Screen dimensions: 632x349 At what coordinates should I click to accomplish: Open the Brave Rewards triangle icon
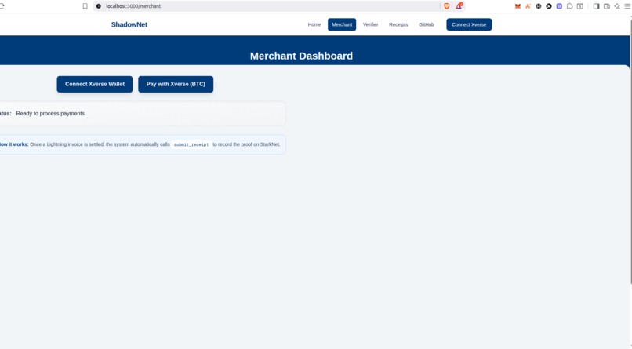[x=459, y=6]
